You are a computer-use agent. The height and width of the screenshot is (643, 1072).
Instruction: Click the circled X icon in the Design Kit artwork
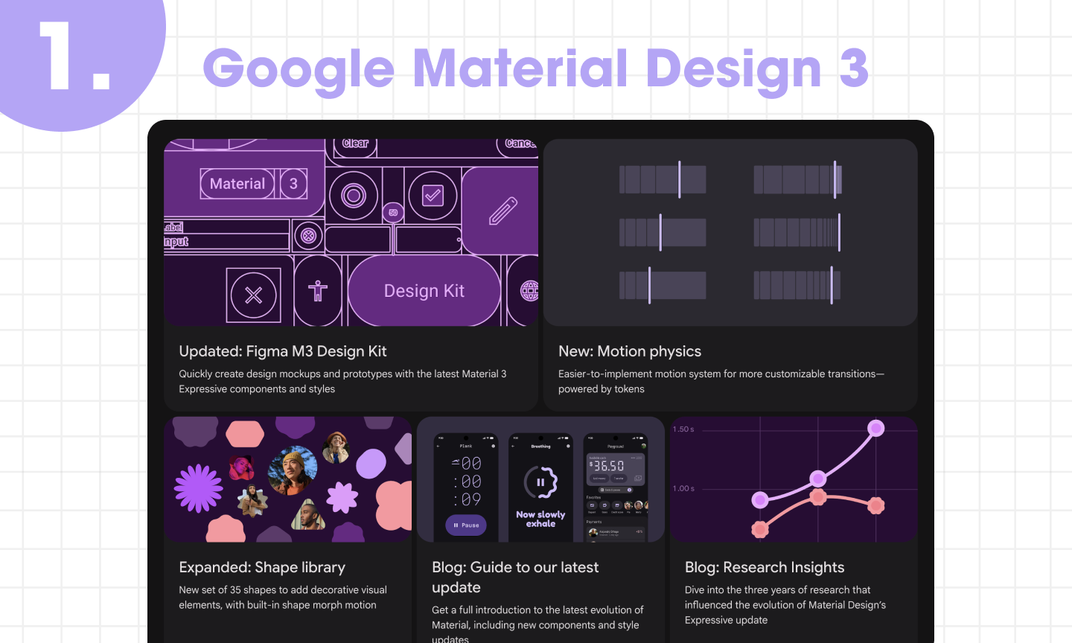254,295
